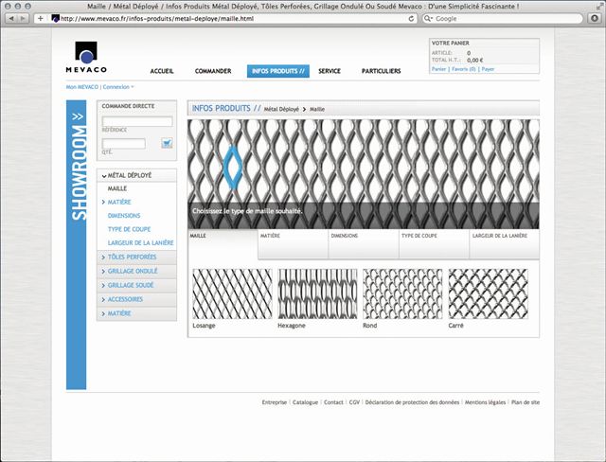The width and height of the screenshot is (606, 462).
Task: Reload the page using the refresh icon
Action: pyautogui.click(x=411, y=19)
